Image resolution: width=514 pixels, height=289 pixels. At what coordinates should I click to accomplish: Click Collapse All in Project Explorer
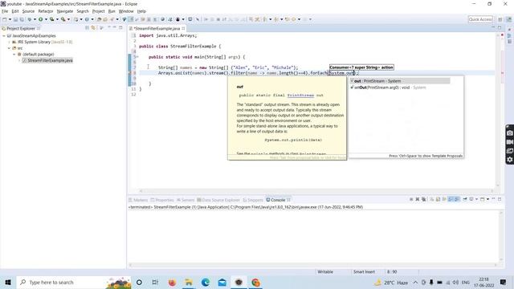pos(88,28)
